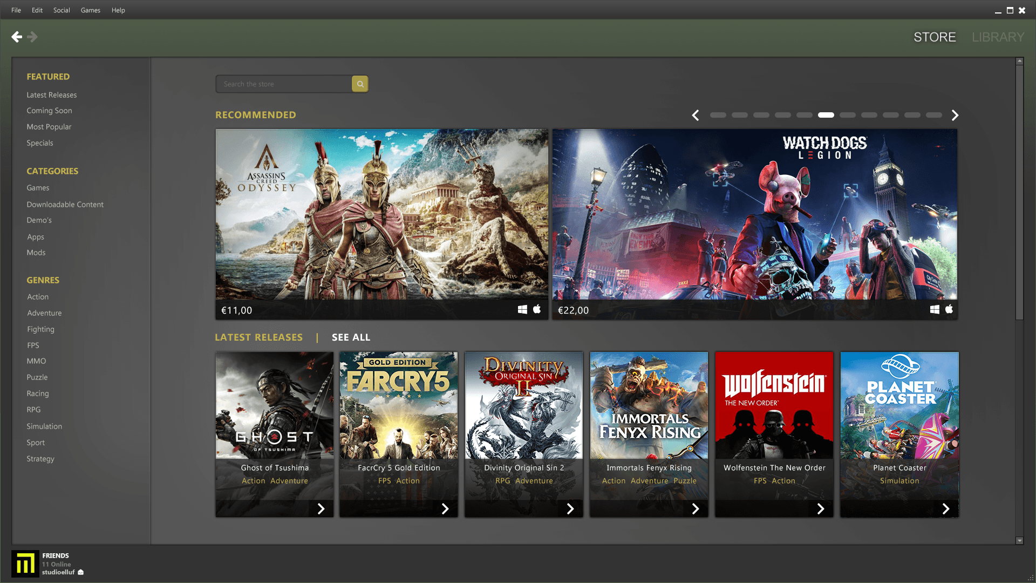Open Specials in sidebar
This screenshot has width=1036, height=583.
(40, 143)
